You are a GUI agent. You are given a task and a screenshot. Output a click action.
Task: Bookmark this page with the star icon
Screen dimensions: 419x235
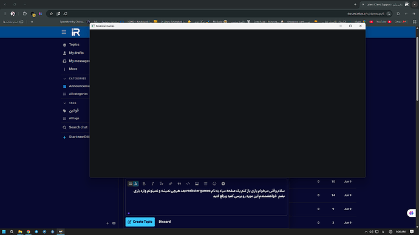[51, 14]
